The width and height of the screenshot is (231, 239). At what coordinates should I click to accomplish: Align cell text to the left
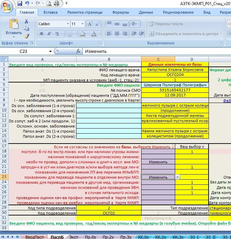[109, 34]
